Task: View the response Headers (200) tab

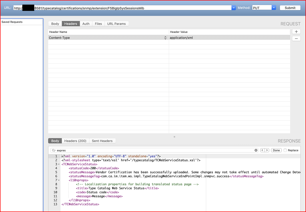Action: coord(75,141)
